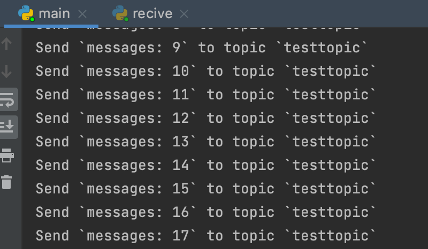This screenshot has height=249, width=428.
Task: Select the 'messages: 11' console line
Action: (x=206, y=95)
